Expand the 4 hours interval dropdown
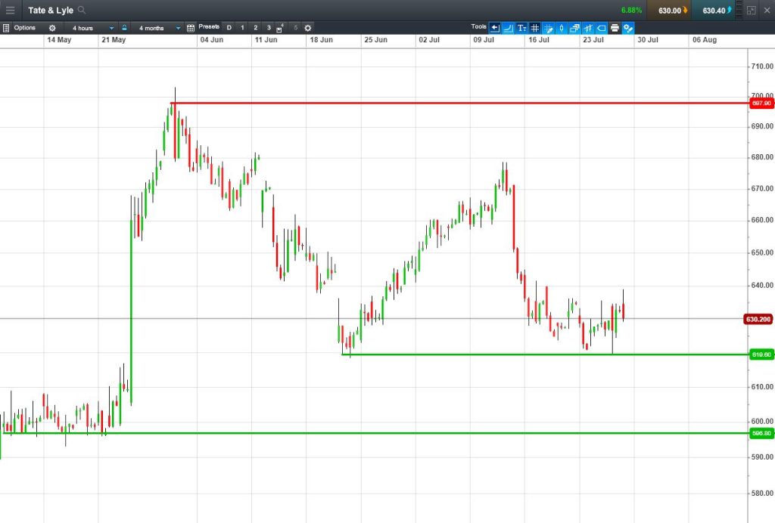Image resolution: width=775 pixels, height=523 pixels. click(x=92, y=28)
